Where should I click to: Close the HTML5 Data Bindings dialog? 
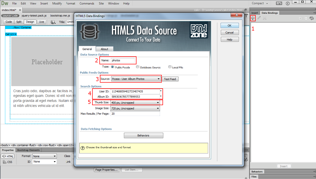pyautogui.click(x=236, y=16)
